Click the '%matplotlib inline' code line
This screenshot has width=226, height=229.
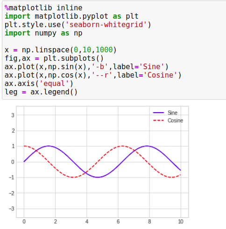coord(43,8)
